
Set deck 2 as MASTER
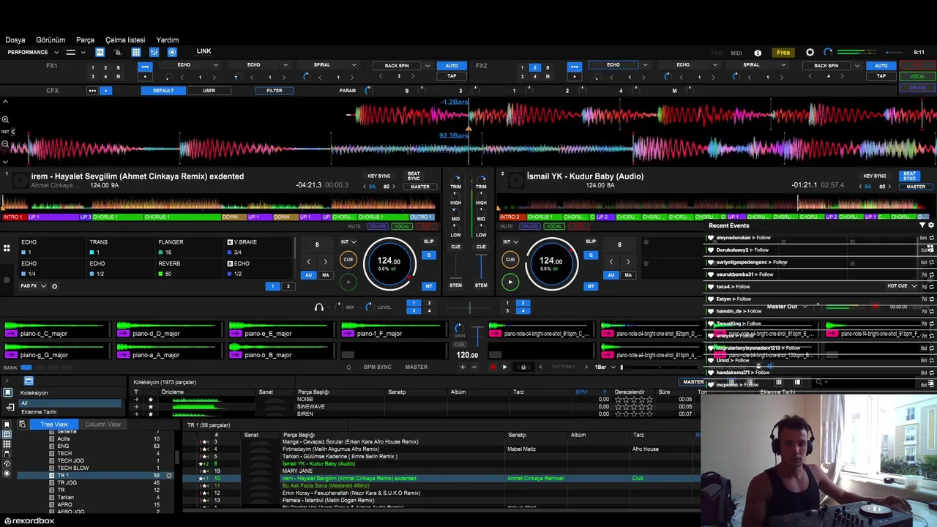[916, 187]
